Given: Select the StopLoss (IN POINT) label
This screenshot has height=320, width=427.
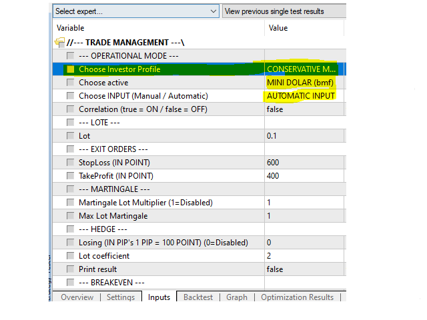Looking at the screenshot, I should coord(114,163).
